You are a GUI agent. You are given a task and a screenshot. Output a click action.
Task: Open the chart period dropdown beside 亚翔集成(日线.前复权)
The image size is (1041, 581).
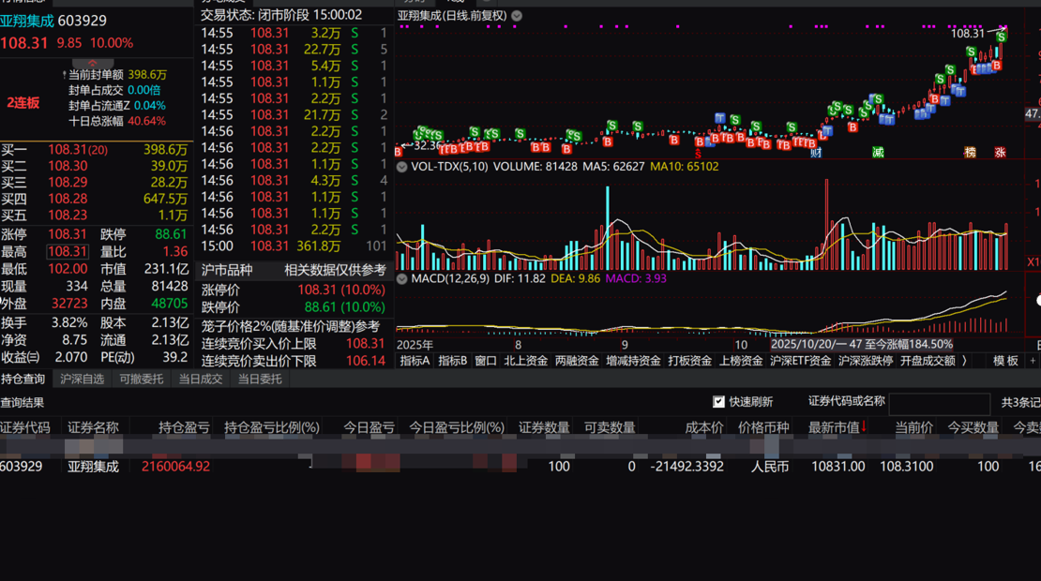(517, 16)
